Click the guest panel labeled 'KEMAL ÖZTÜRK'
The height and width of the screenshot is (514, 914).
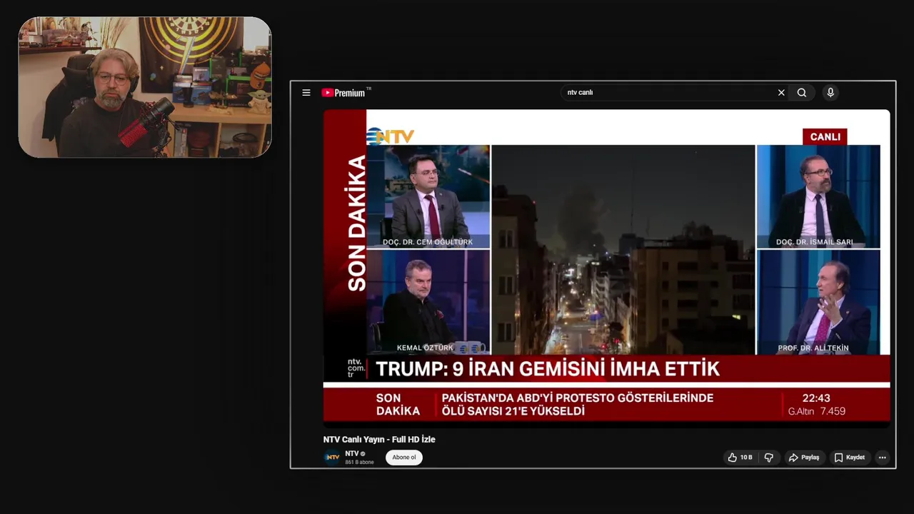[x=428, y=302]
